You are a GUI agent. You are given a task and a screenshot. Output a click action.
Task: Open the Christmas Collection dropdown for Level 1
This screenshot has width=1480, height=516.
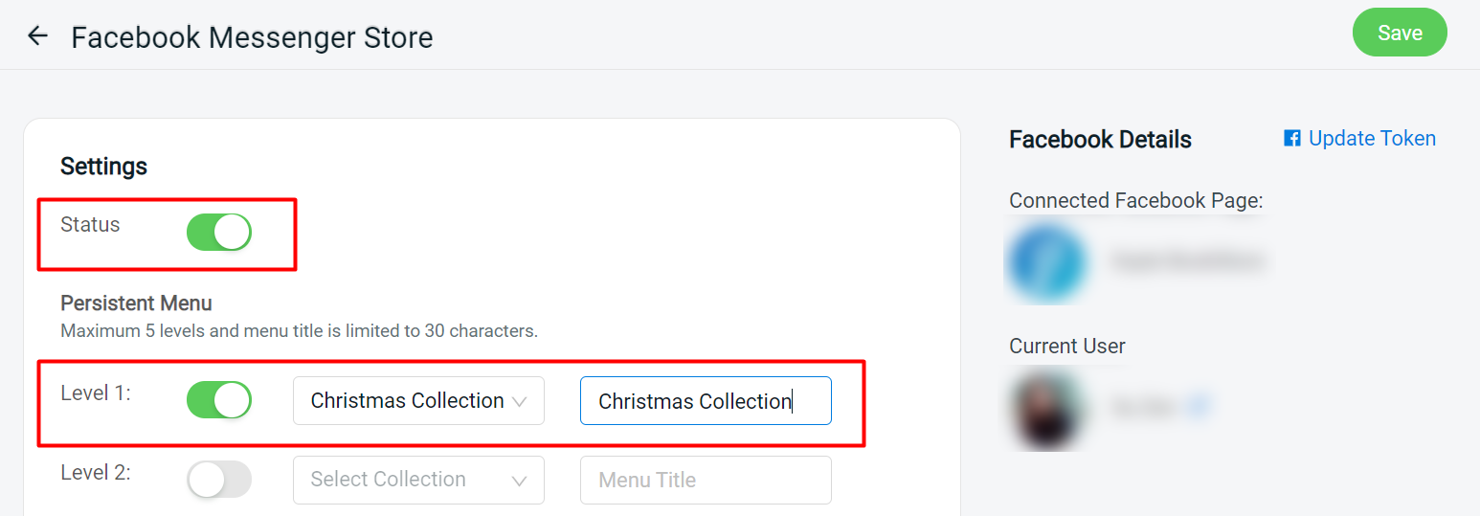point(418,401)
